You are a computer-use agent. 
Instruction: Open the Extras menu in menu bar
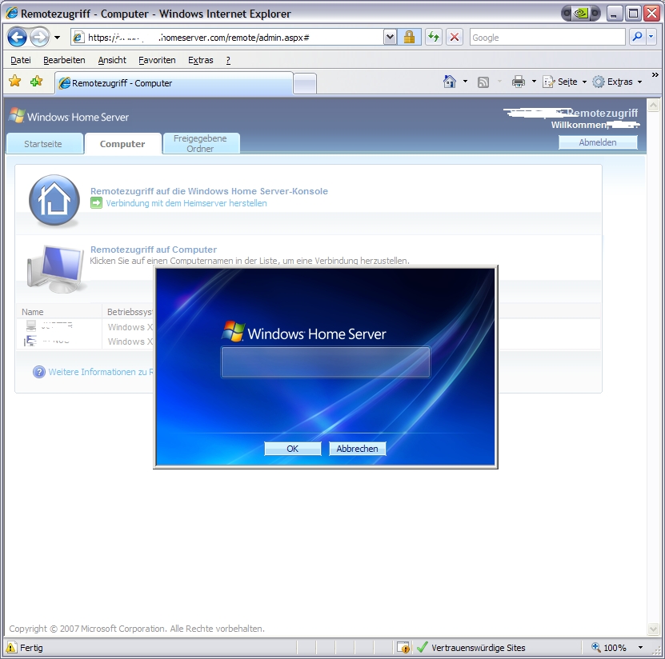[201, 60]
